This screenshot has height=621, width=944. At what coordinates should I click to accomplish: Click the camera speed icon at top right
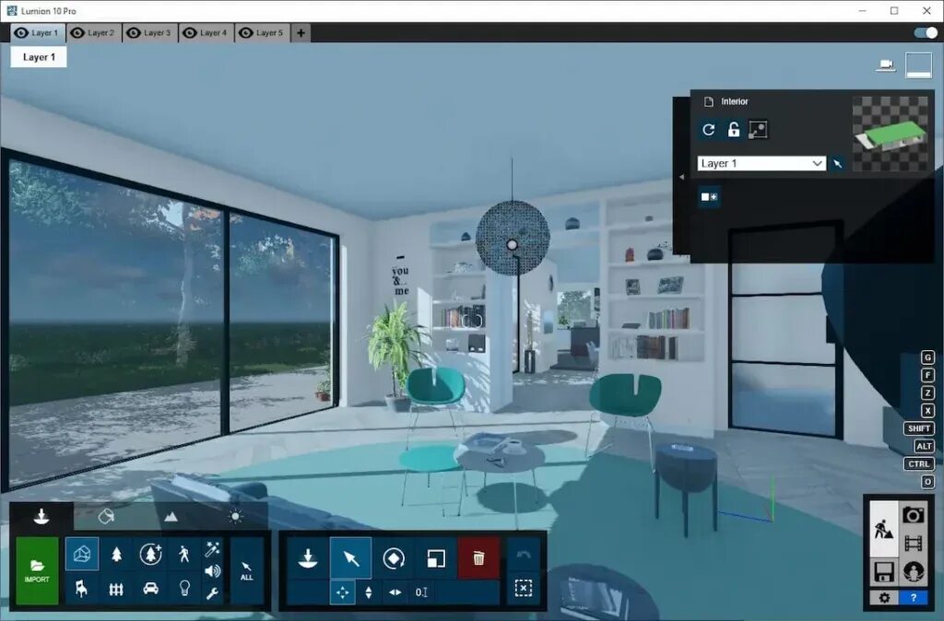886,65
